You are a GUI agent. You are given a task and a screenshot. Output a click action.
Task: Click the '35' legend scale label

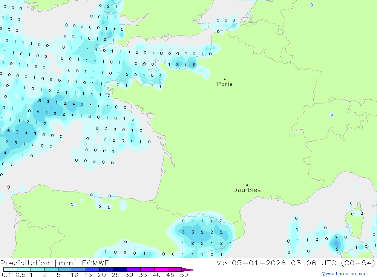pyautogui.click(x=143, y=275)
